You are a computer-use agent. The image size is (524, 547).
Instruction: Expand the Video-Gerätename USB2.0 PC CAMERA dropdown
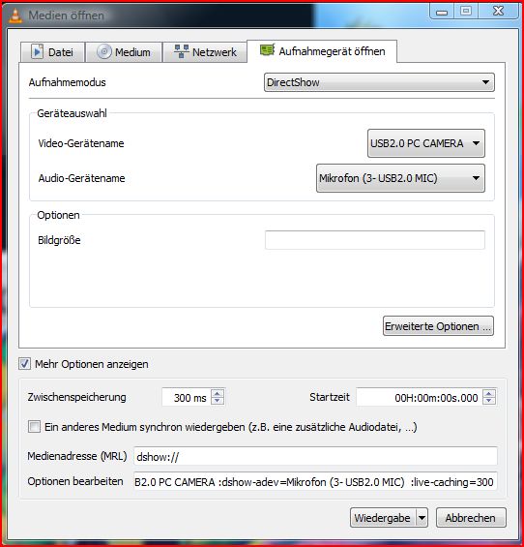pyautogui.click(x=426, y=143)
